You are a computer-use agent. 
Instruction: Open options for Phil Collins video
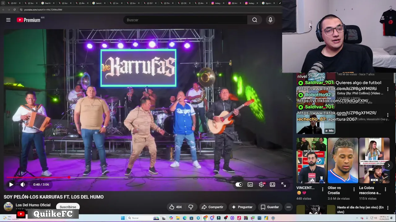388,89
